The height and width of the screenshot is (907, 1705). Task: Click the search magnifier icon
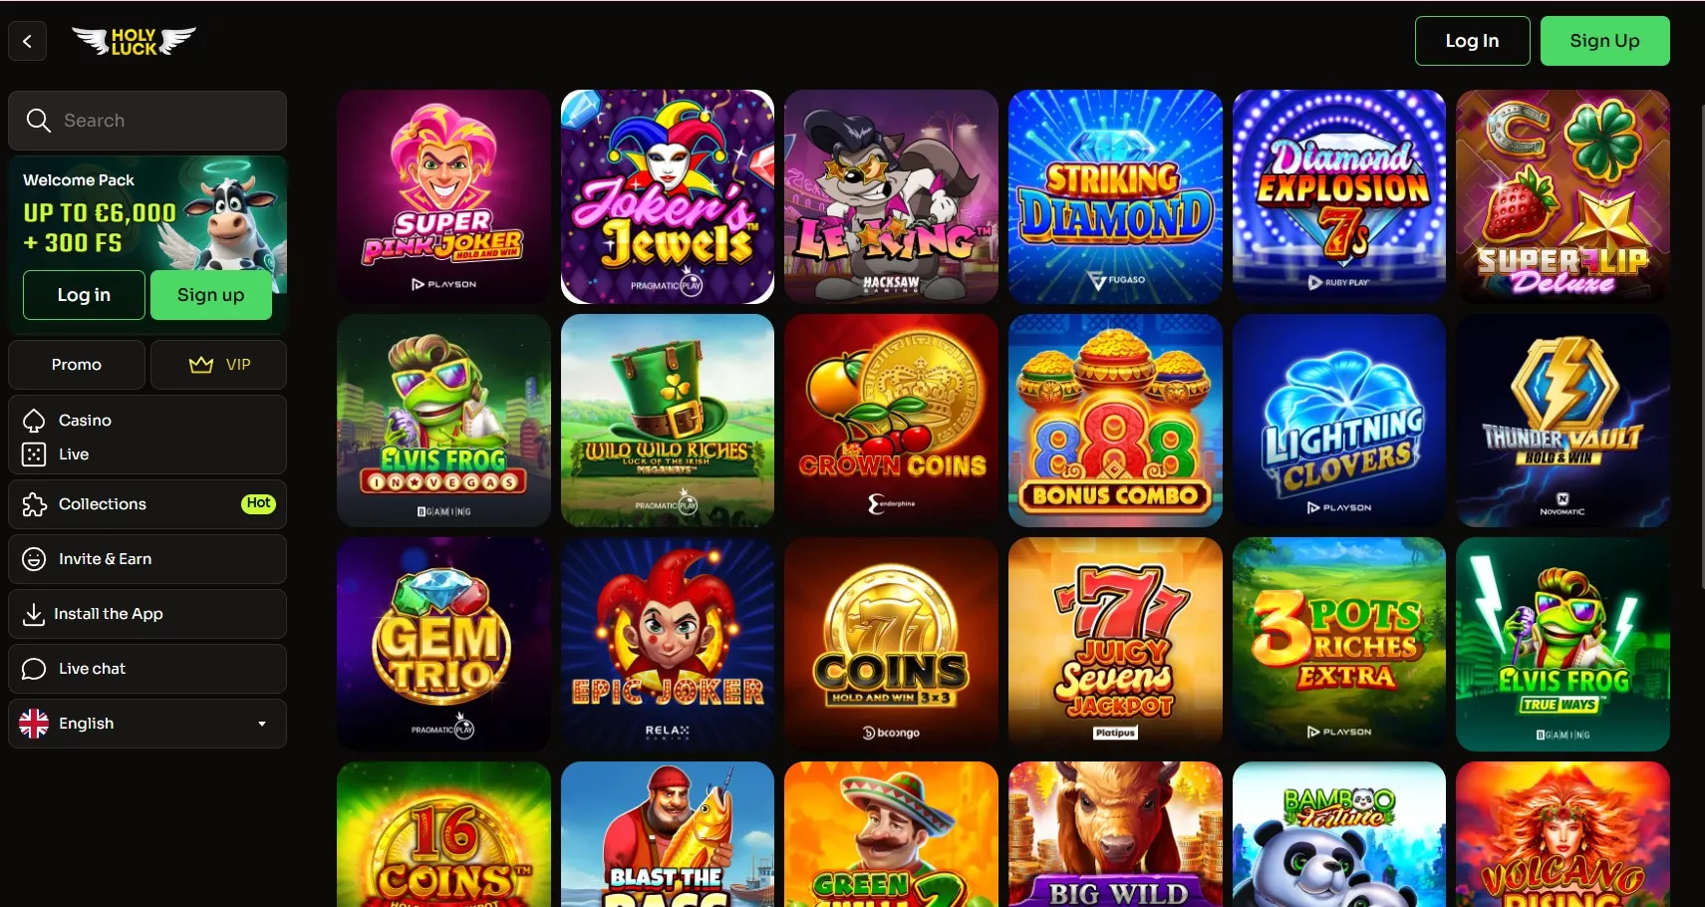(38, 121)
